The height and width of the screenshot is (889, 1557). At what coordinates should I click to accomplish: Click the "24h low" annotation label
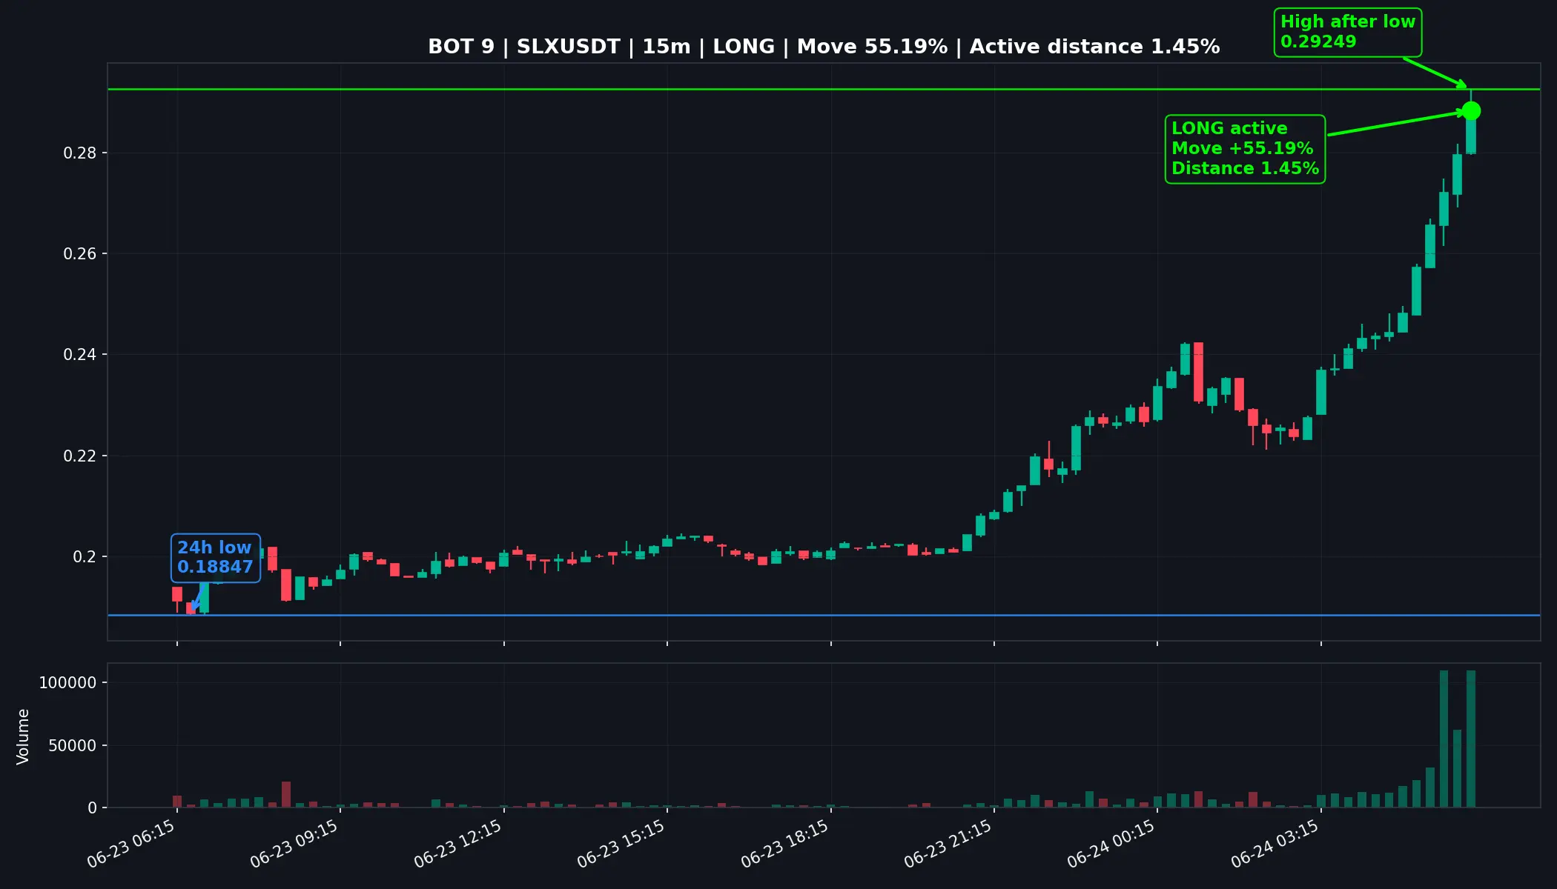point(214,547)
